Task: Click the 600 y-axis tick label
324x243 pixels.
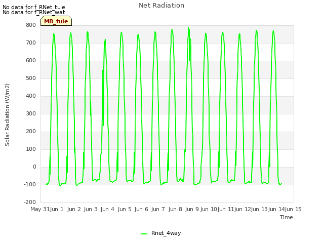Action: click(31, 61)
